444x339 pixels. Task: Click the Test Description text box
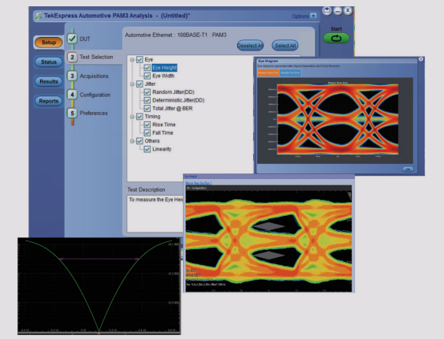(x=155, y=214)
